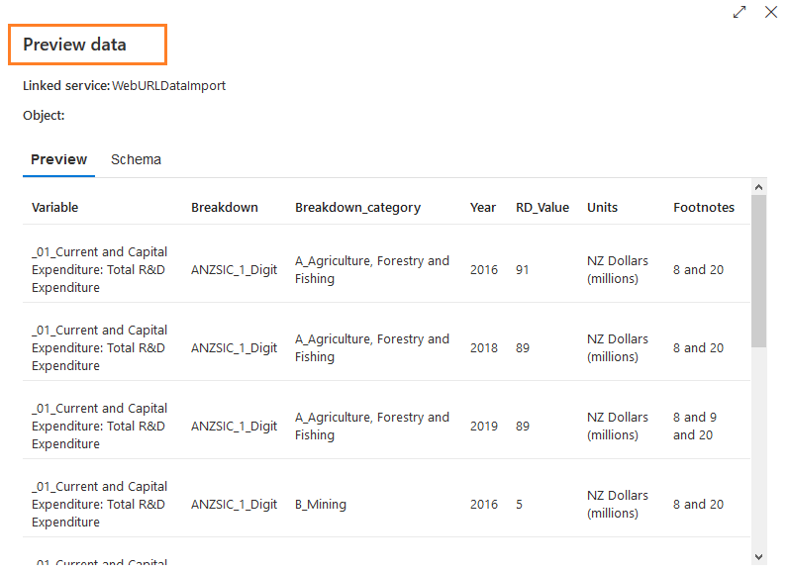Click the Units column header
The image size is (789, 572).
click(x=602, y=207)
